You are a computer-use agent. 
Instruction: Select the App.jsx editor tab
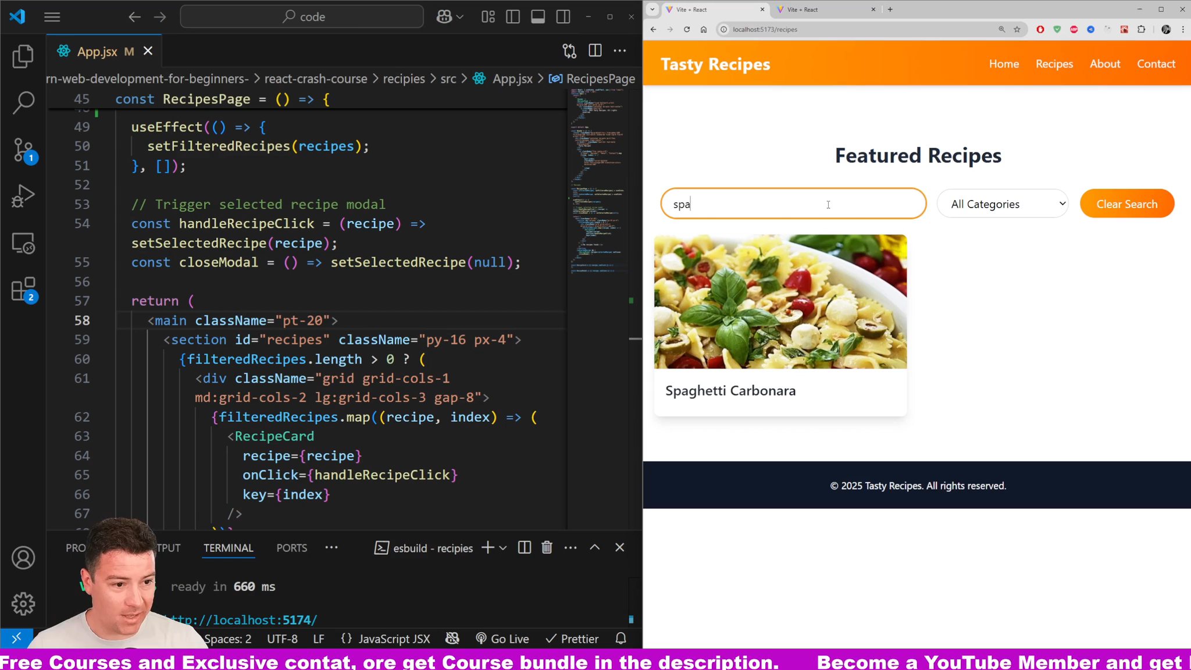coord(97,52)
